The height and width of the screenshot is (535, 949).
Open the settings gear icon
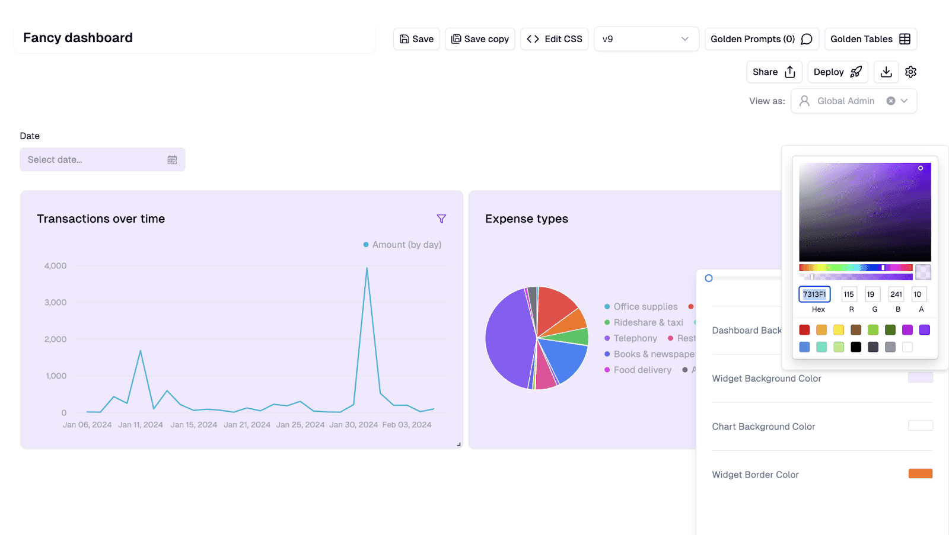[x=910, y=72]
